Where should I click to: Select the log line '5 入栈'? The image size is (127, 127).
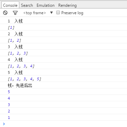click(x=63, y=72)
